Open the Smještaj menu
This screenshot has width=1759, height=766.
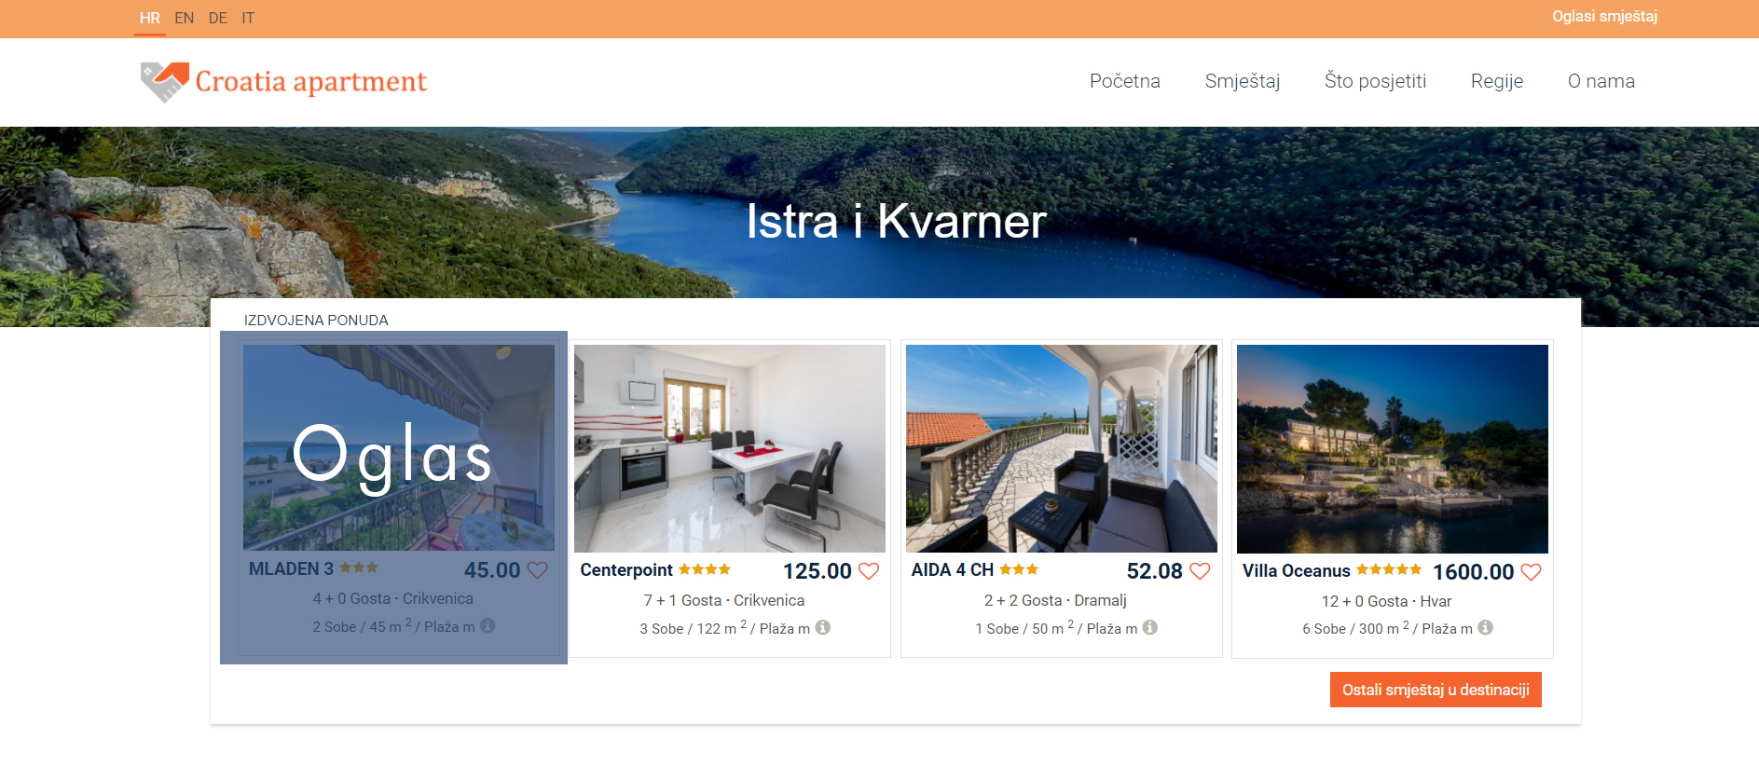(1242, 81)
